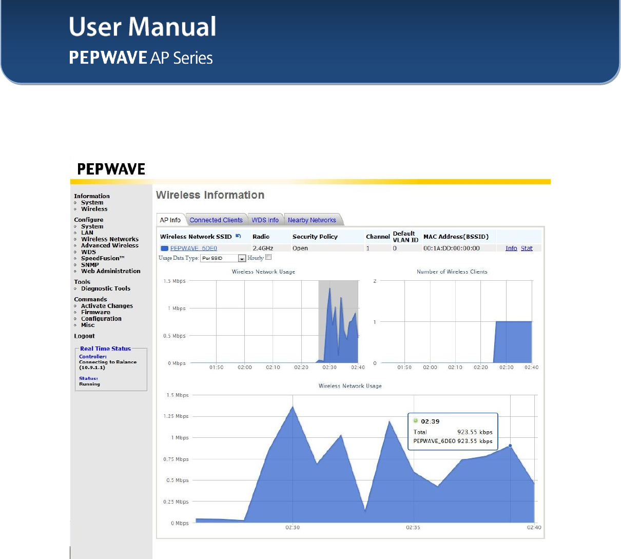Open Misc command page
This screenshot has height=559, width=621.
[88, 325]
